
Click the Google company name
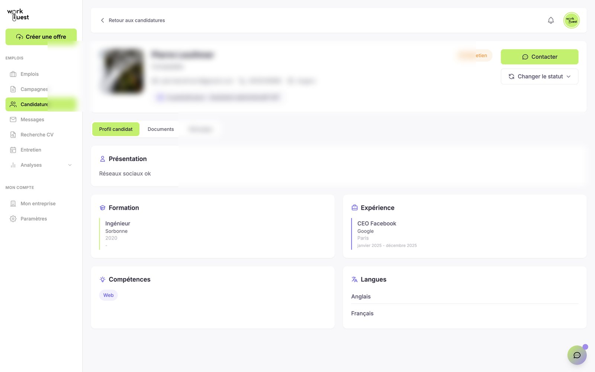(x=366, y=231)
